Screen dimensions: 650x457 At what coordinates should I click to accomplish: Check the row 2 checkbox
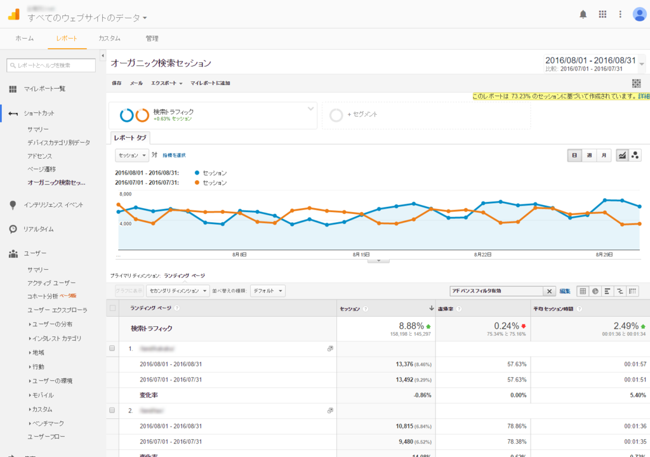coord(112,410)
